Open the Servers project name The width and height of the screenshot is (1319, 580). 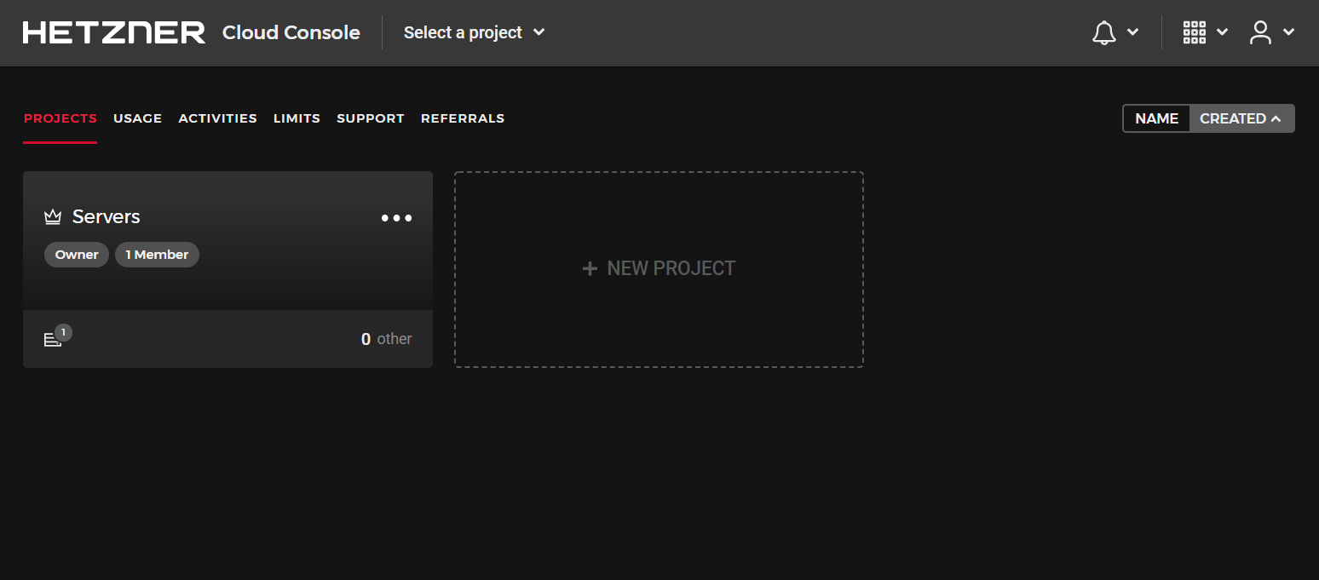point(107,217)
